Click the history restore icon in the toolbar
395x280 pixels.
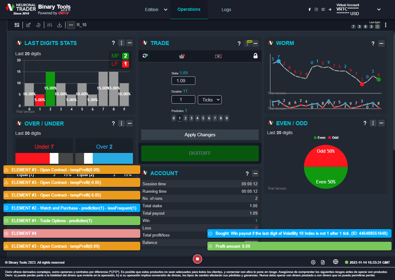(38, 25)
